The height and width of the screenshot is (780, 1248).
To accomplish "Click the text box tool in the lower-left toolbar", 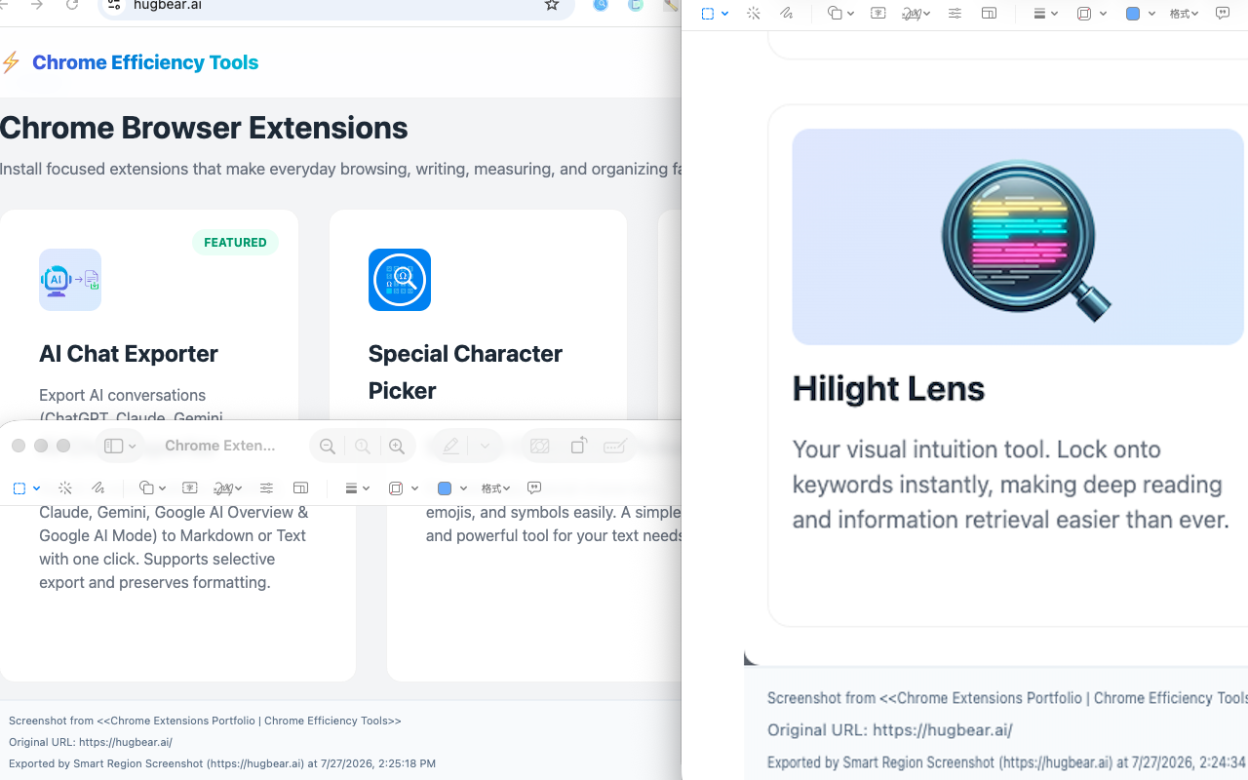I will click(x=190, y=488).
